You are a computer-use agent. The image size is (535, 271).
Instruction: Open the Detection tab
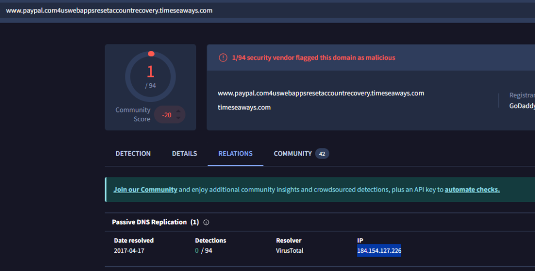tap(133, 154)
